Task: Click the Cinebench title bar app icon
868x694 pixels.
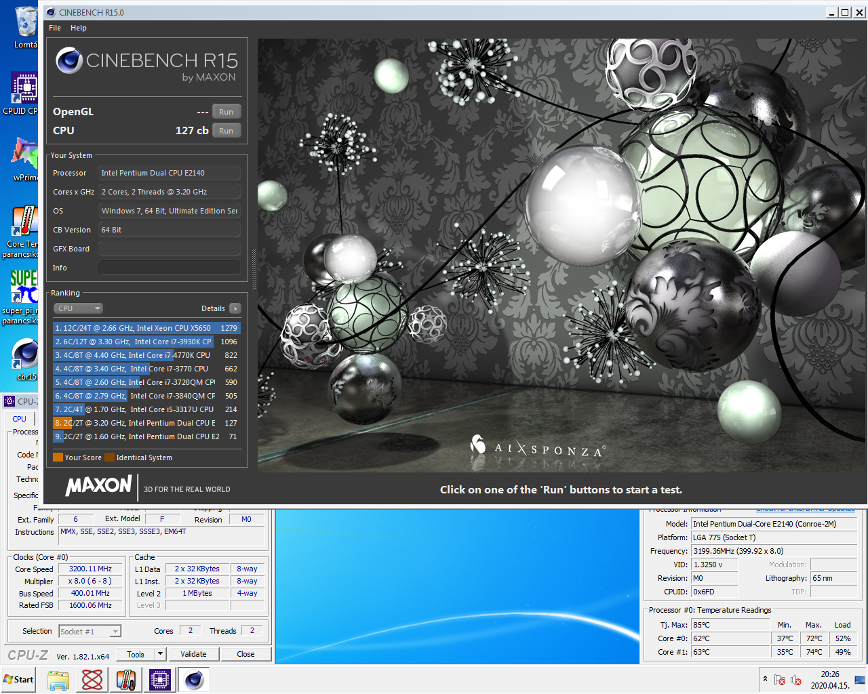Action: pyautogui.click(x=51, y=12)
